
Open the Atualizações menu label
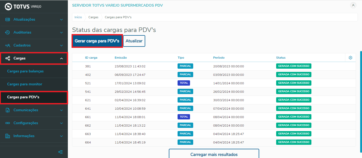point(24,20)
